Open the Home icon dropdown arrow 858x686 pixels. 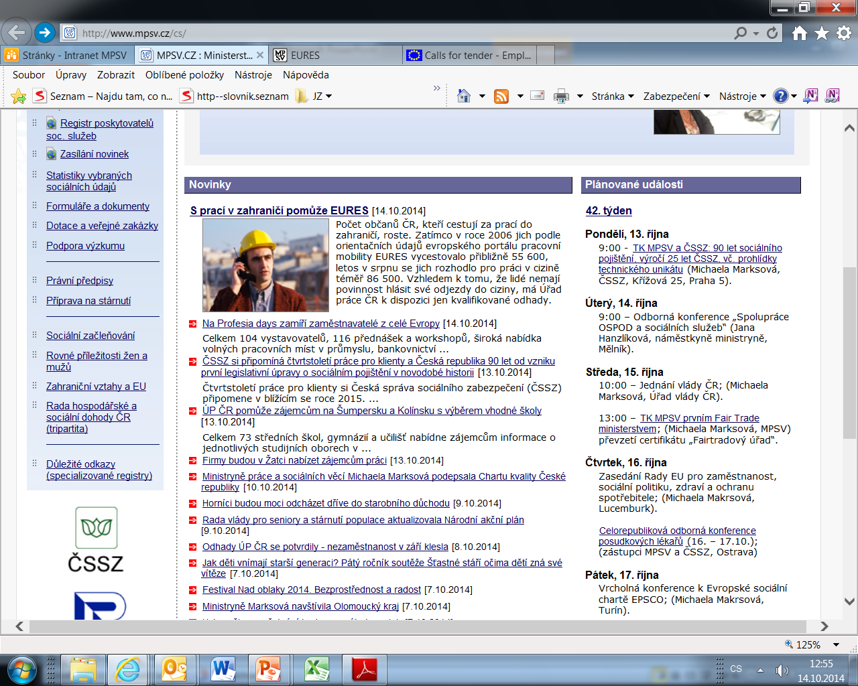click(x=482, y=96)
